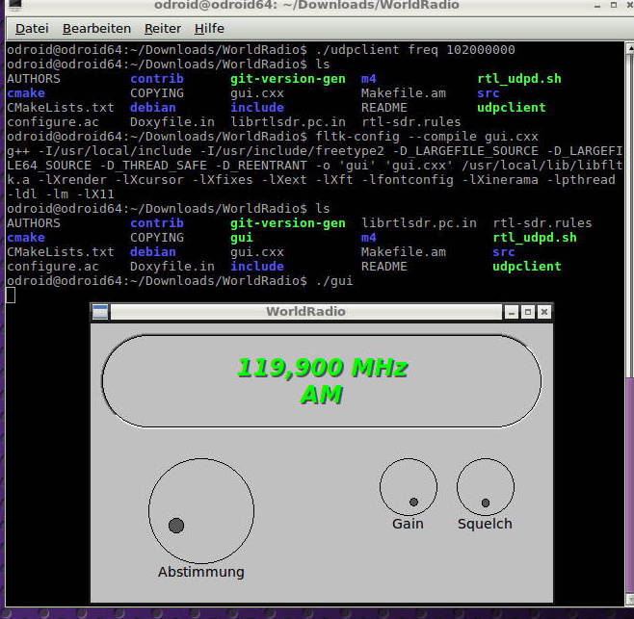Click the terminal cursor block below ./gui
The width and height of the screenshot is (634, 619).
click(x=11, y=295)
